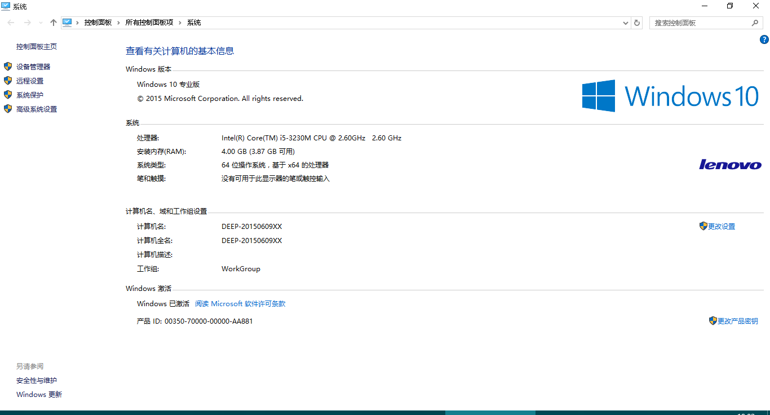Click the 64 位操作系统 system type value

[275, 165]
